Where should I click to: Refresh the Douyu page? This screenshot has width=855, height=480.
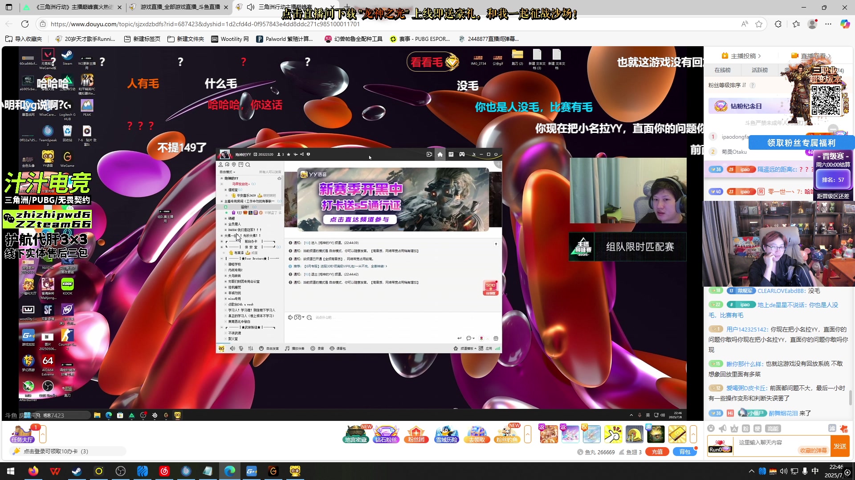[x=25, y=24]
